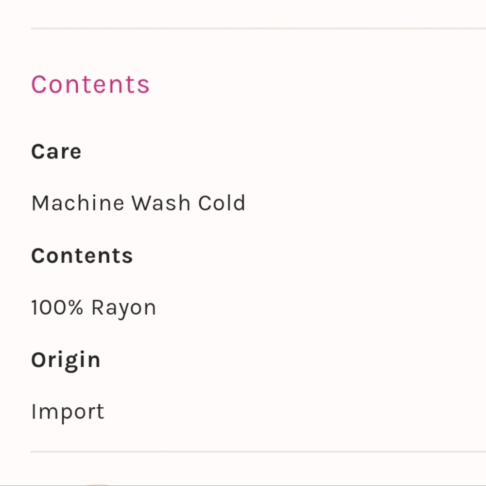Click the divider line above Contents heading
Image resolution: width=486 pixels, height=486 pixels.
pos(258,29)
